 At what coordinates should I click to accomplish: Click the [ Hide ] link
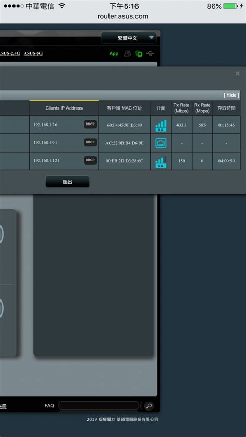231,95
